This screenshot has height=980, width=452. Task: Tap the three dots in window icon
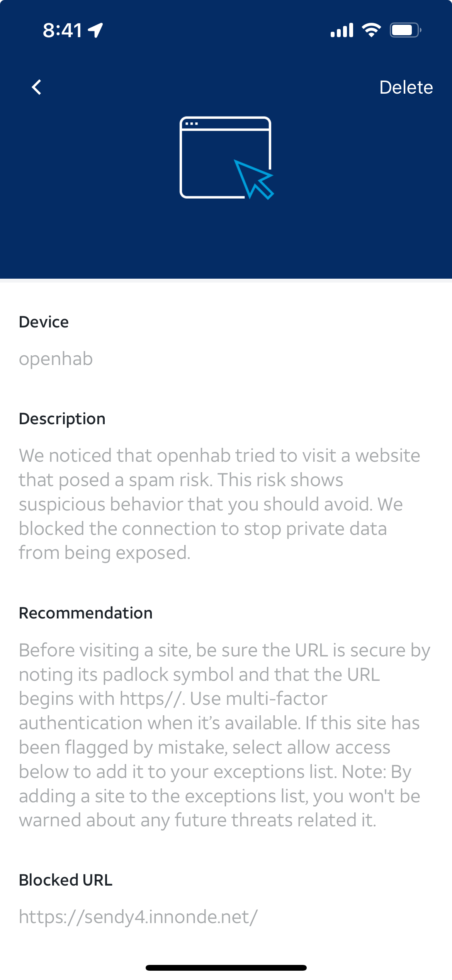point(192,124)
